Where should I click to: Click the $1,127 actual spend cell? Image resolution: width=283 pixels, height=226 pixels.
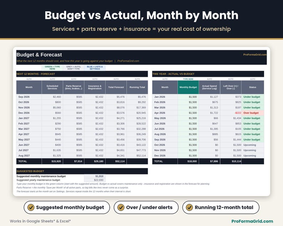209,97
